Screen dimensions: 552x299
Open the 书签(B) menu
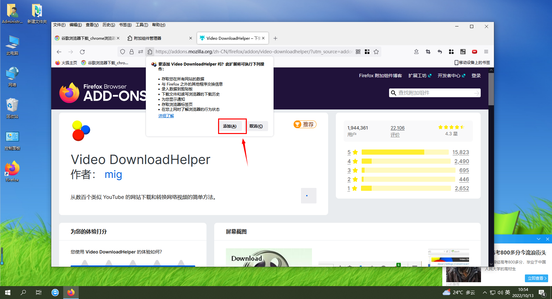(x=125, y=25)
